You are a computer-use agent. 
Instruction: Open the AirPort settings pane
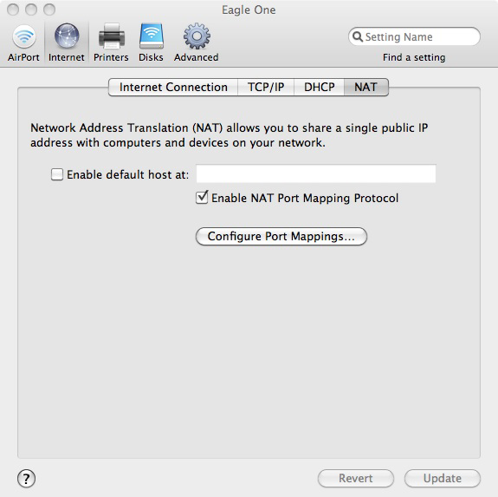click(x=24, y=43)
